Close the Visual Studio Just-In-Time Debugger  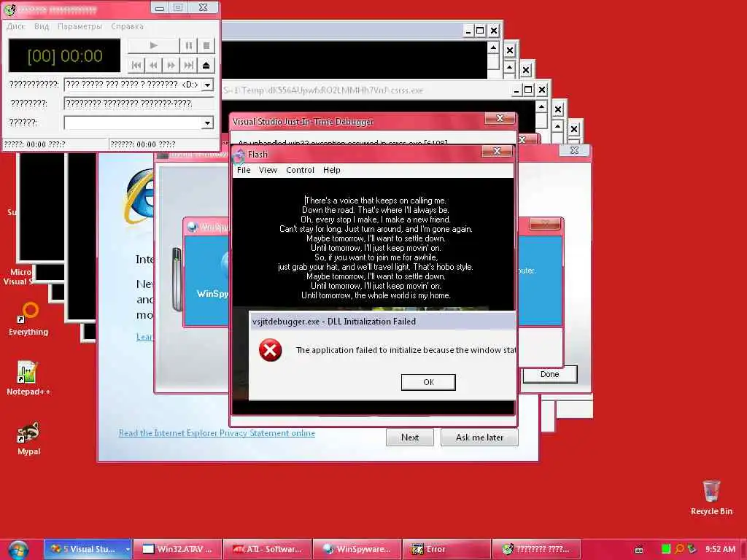click(500, 118)
